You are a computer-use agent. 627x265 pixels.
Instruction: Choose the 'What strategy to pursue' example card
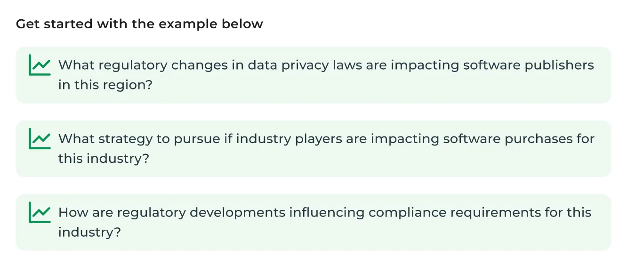click(313, 149)
